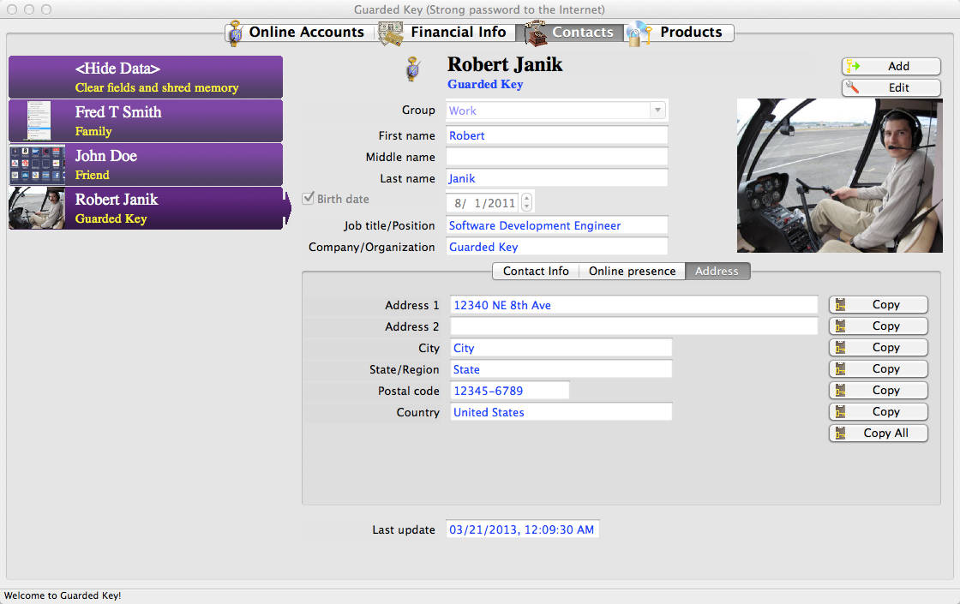The image size is (960, 604).
Task: Click the Robert Janik heading name
Action: point(505,65)
